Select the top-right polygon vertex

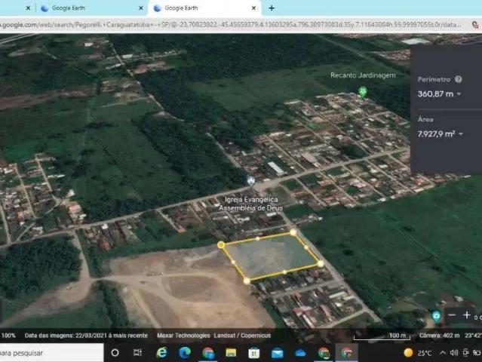(x=293, y=232)
